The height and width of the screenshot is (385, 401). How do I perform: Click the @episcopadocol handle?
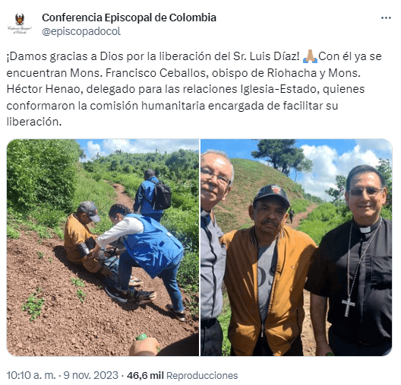81,31
